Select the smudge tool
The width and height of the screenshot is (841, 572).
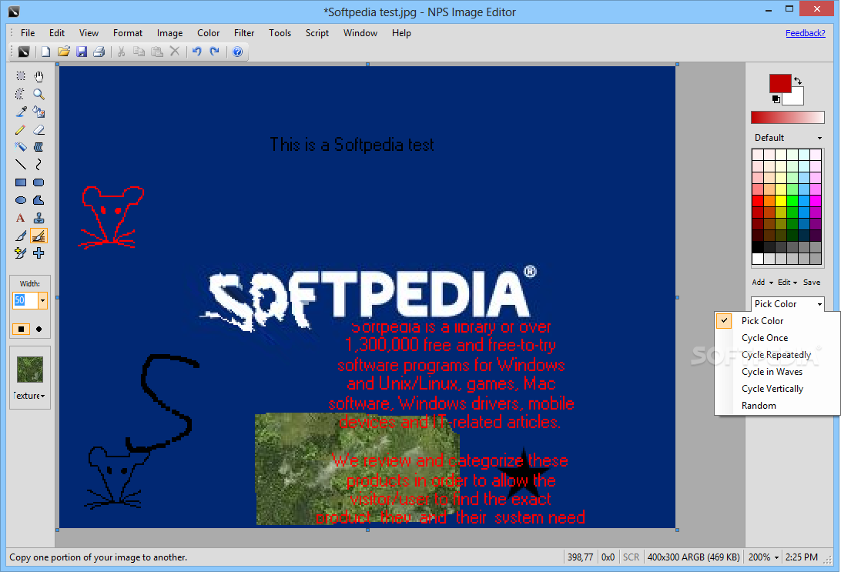coord(39,147)
